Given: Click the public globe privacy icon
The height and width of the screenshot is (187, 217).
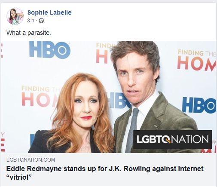Looking at the screenshot, I should pyautogui.click(x=41, y=21).
